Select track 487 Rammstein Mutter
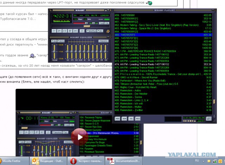 tap(163, 107)
